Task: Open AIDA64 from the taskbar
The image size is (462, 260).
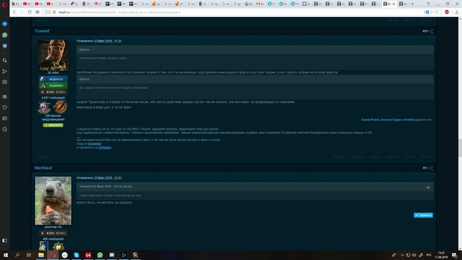Action: (88, 255)
